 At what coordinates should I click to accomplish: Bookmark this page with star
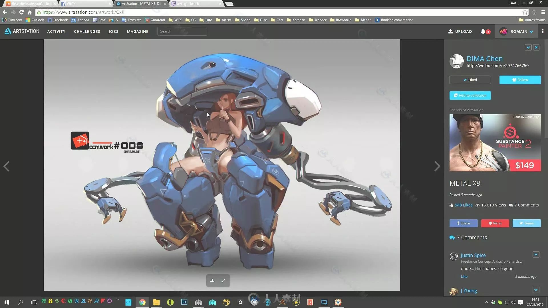pyautogui.click(x=525, y=12)
